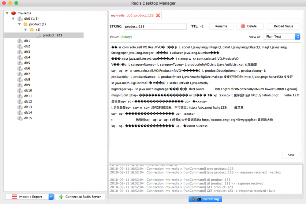Image resolution: width=306 pixels, height=204 pixels.
Task: Open the View as Plain Text dropdown
Action: (282, 36)
